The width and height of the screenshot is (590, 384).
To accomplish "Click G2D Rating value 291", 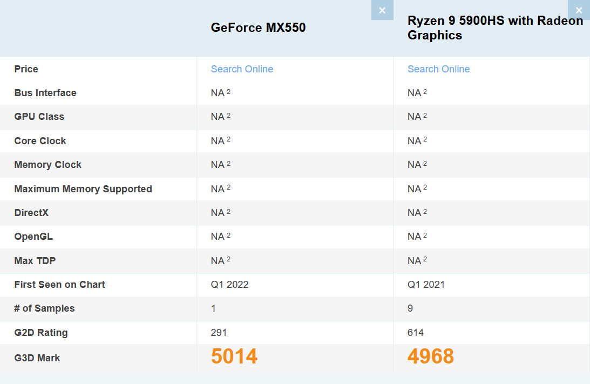I will point(219,333).
